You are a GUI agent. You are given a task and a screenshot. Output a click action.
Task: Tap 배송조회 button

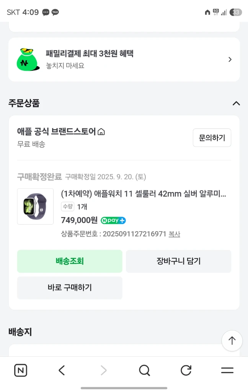tap(70, 261)
